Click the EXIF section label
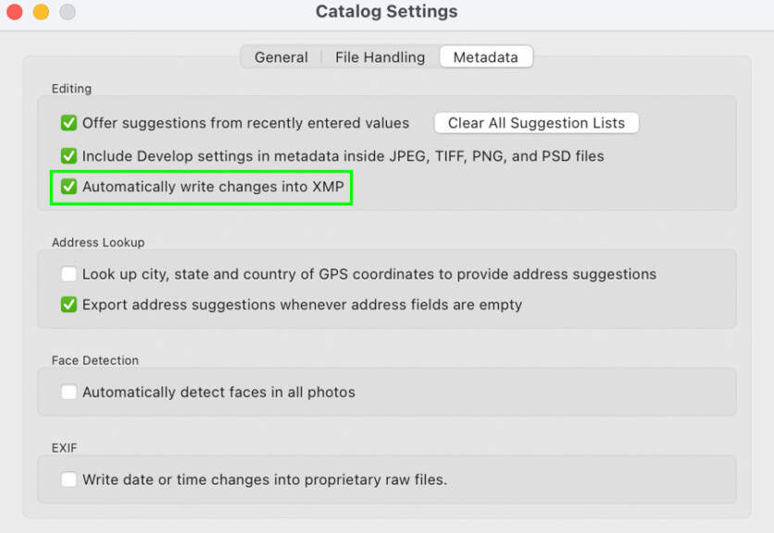Screen dimensions: 774x533 click(64, 447)
